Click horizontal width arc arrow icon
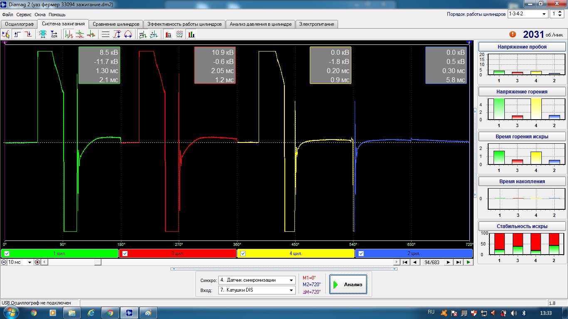The height and width of the screenshot is (319, 568). (128, 34)
